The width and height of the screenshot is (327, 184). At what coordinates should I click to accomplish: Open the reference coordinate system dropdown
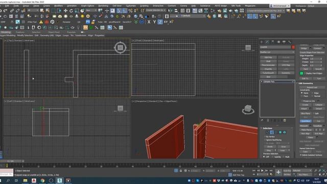90,10
